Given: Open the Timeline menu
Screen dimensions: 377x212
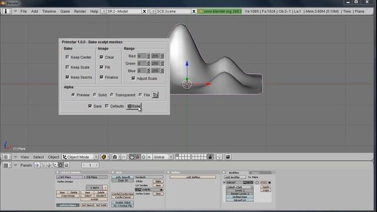Looking at the screenshot, I should coord(49,11).
